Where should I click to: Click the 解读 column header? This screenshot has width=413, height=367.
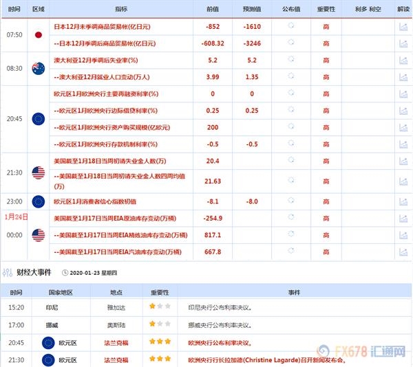(403, 10)
